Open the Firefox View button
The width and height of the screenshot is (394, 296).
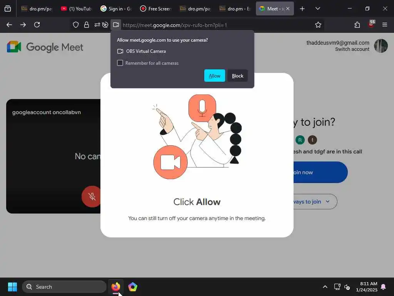pyautogui.click(x=8, y=8)
